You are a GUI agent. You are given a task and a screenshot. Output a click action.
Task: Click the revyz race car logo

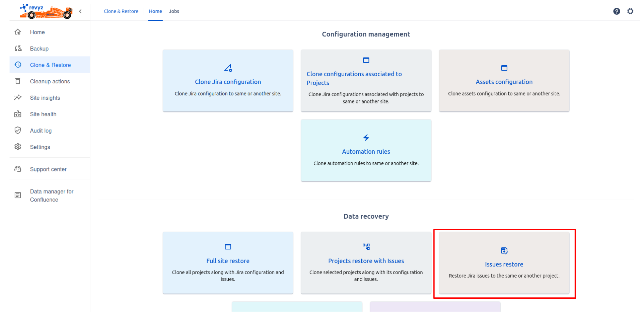[x=46, y=11]
